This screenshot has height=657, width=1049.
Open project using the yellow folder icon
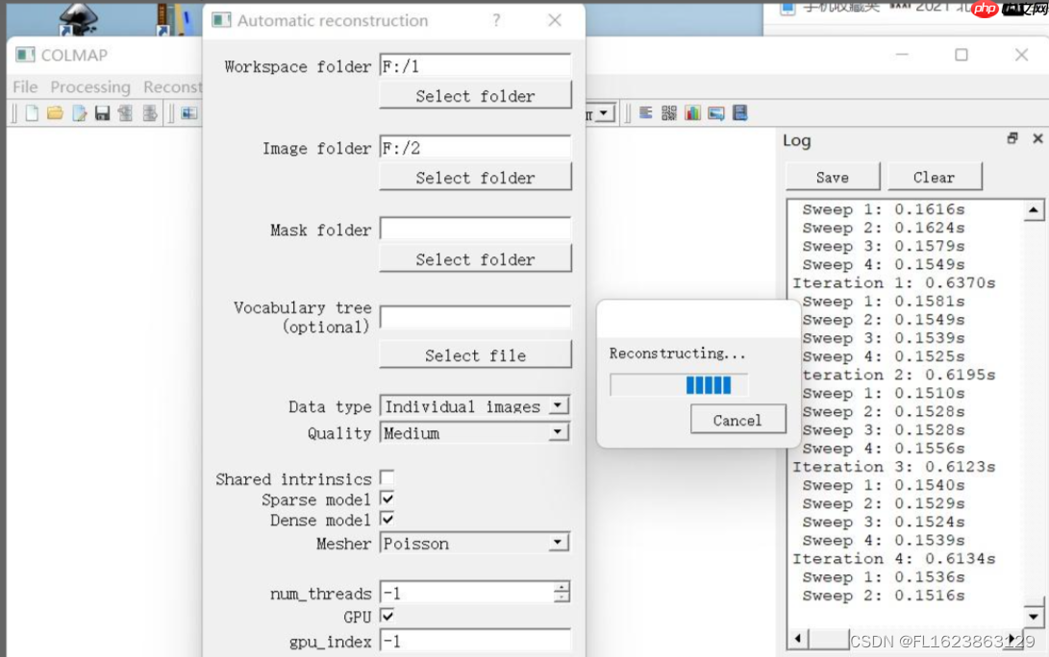coord(56,113)
